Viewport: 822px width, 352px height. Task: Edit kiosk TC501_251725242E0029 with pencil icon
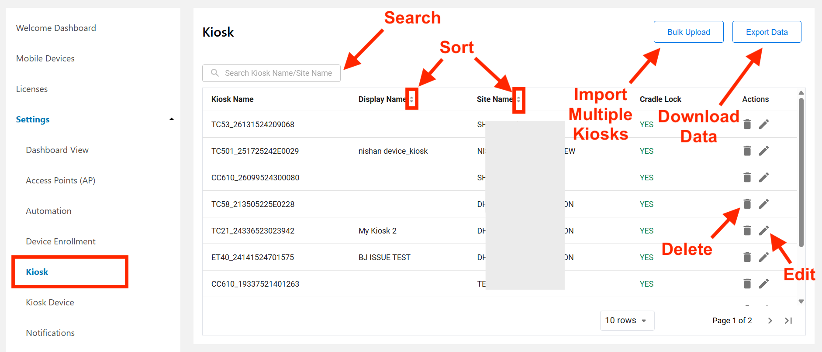[763, 151]
